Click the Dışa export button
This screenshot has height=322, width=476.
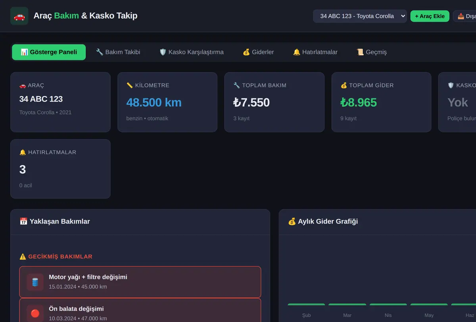pyautogui.click(x=465, y=16)
